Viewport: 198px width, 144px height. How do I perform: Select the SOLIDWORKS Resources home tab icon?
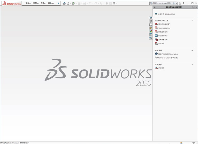(x=151, y=18)
